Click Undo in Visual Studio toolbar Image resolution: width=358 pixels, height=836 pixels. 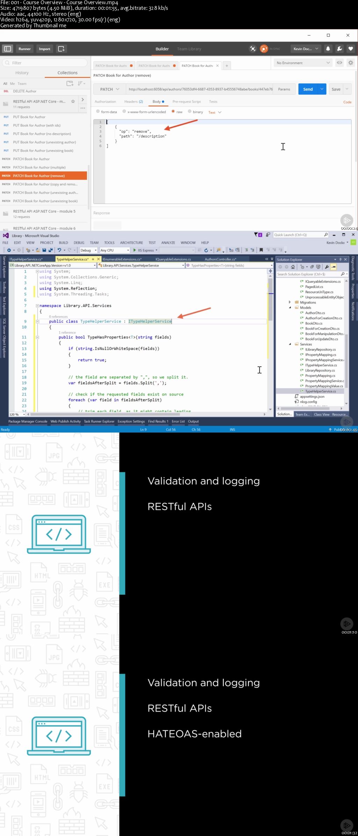point(59,250)
